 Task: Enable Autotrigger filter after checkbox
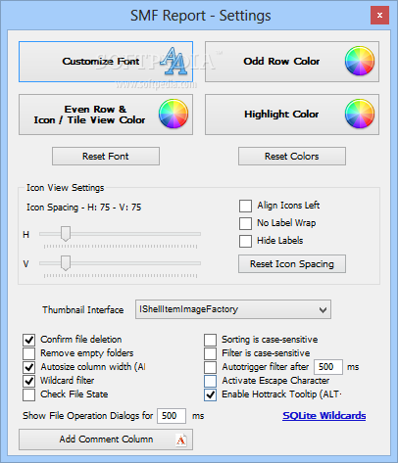[210, 367]
